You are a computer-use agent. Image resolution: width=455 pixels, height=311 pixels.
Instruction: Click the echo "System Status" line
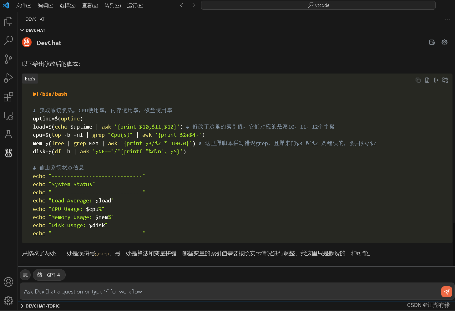64,184
